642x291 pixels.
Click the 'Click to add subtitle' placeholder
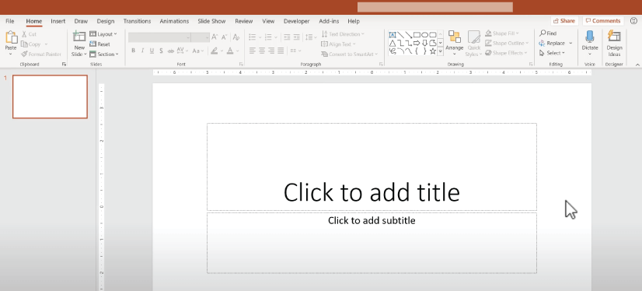[x=372, y=243]
